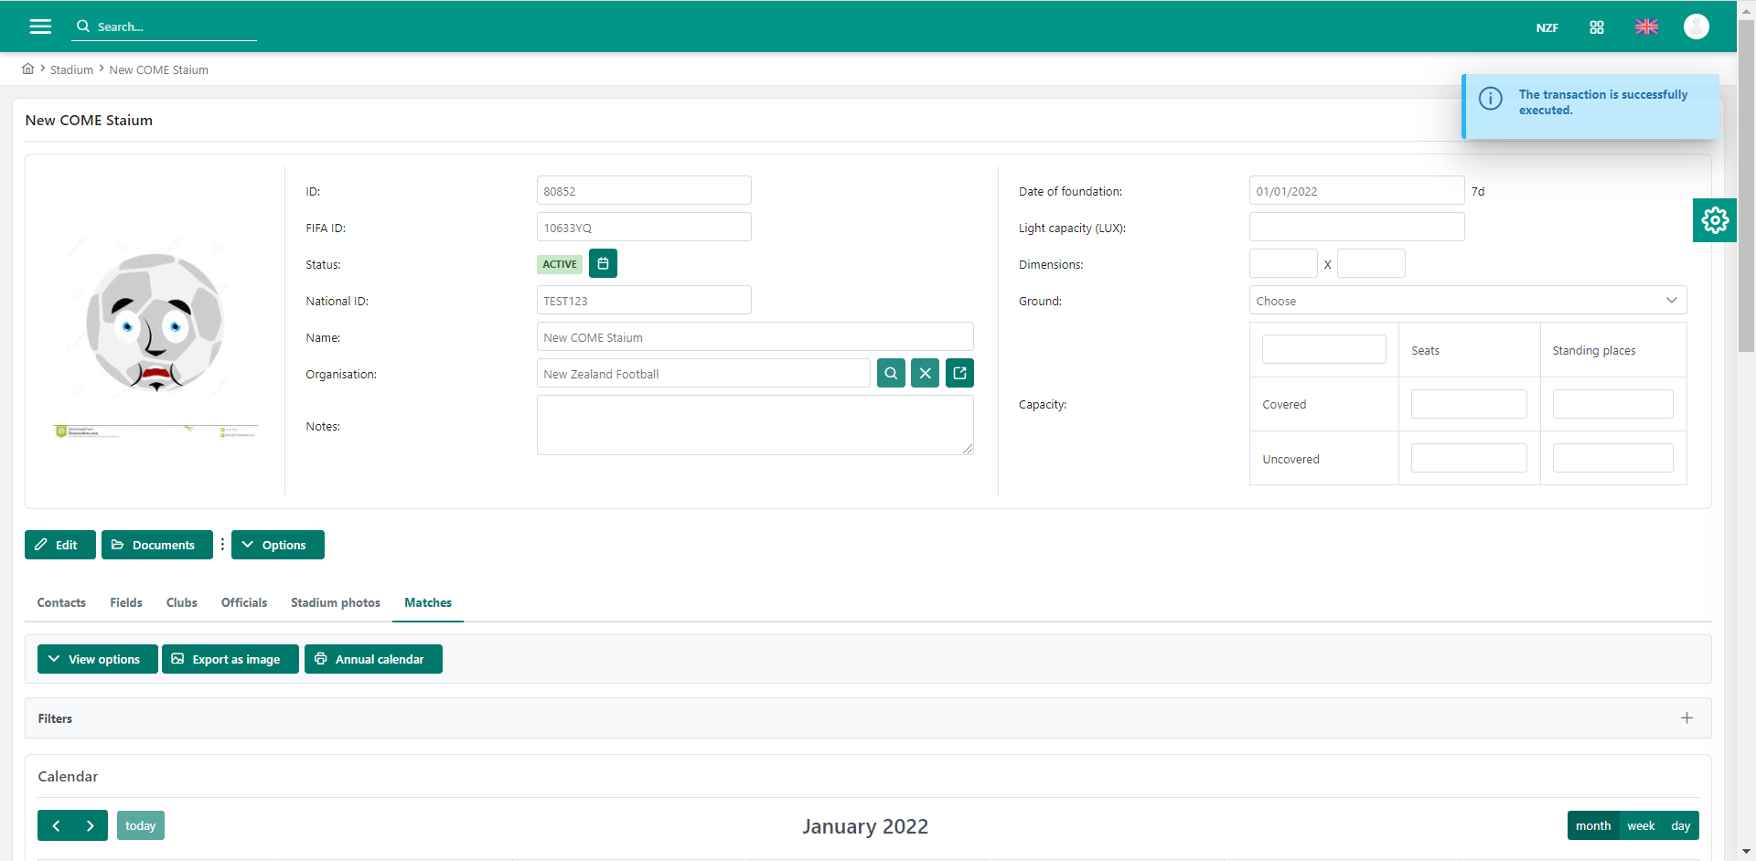Viewport: 1756px width, 861px height.
Task: Open the hamburger main menu
Action: coord(40,27)
